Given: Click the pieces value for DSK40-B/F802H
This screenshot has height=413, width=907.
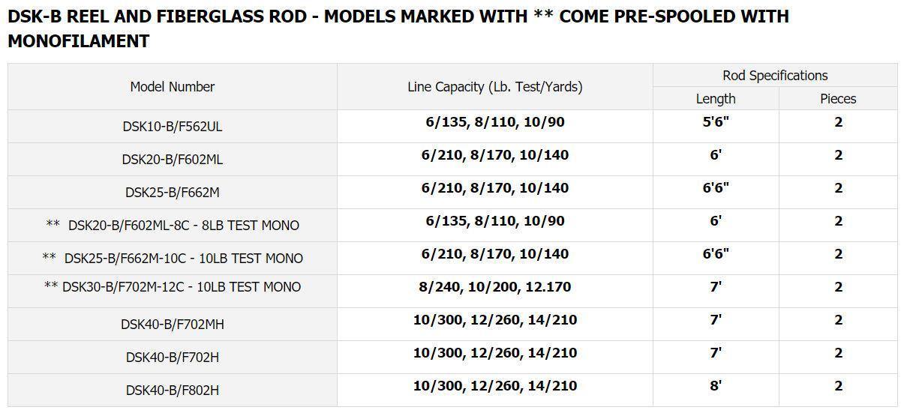Looking at the screenshot, I should tap(838, 386).
